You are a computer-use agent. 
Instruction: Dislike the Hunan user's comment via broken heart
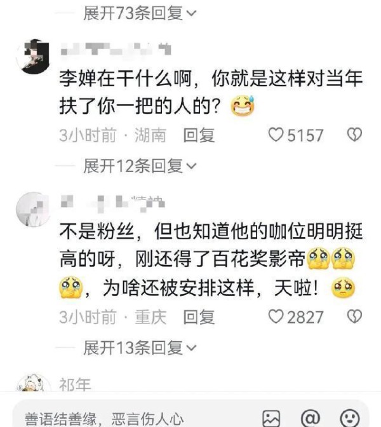[354, 135]
